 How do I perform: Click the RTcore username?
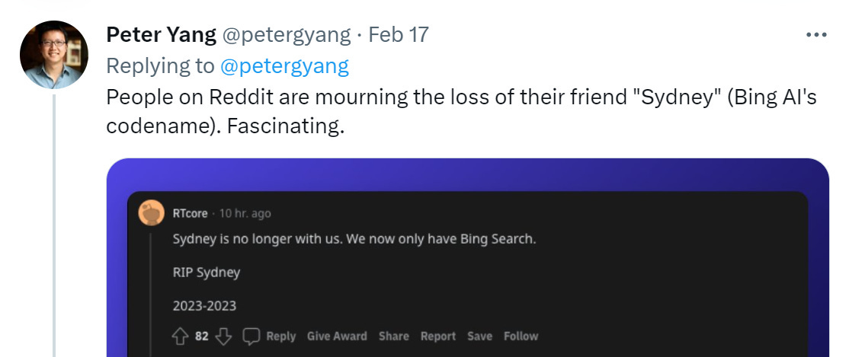tap(190, 214)
